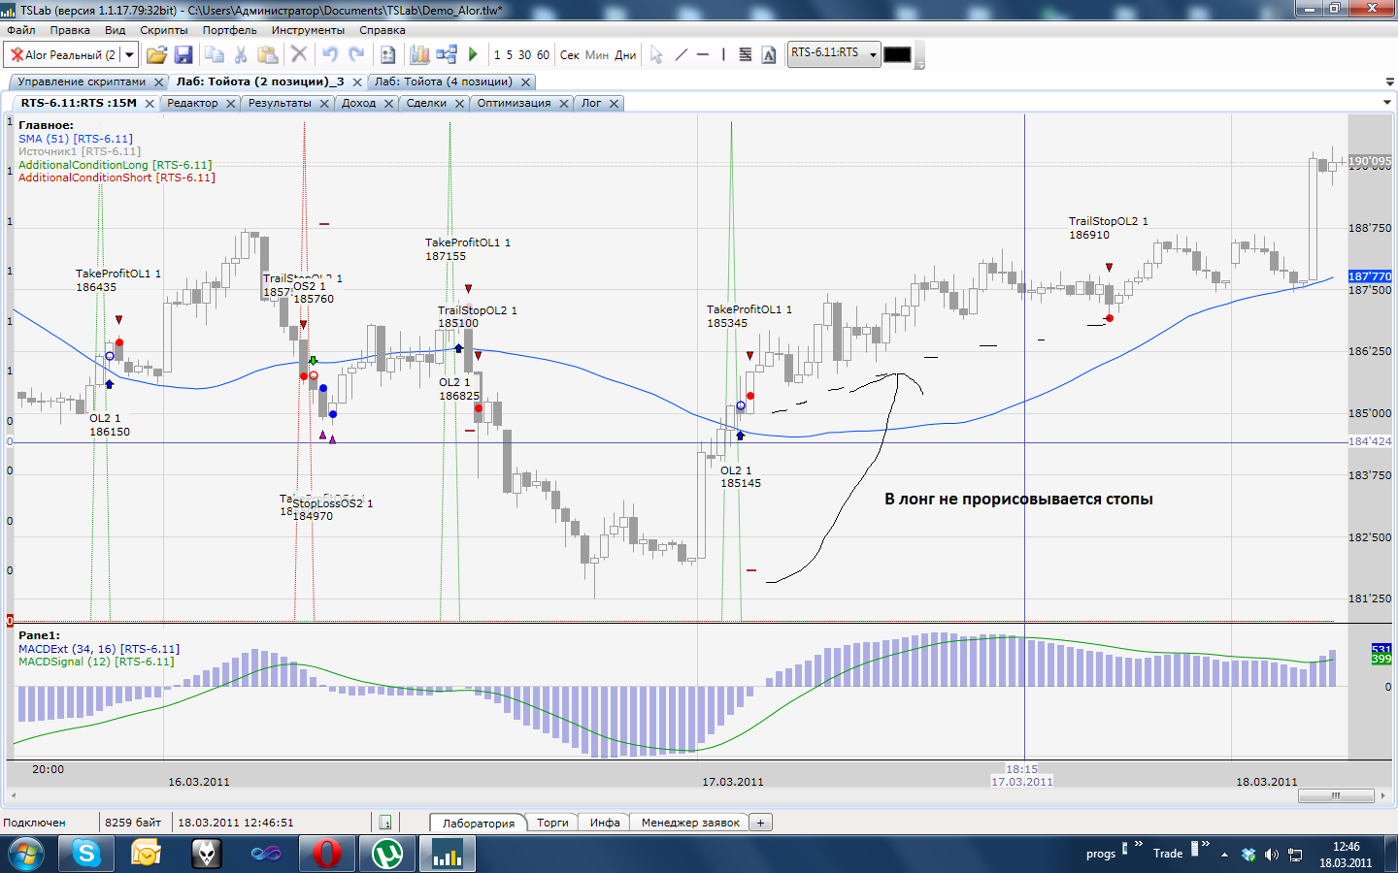Click the MACDSignal (12) legend label
Viewport: 1398px width, 873px height.
[96, 662]
